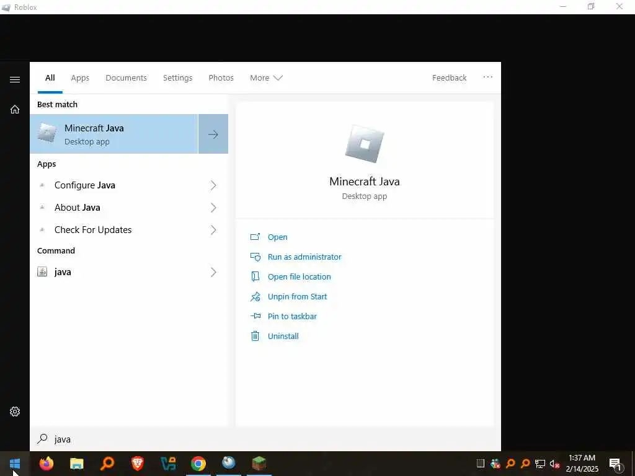Image resolution: width=635 pixels, height=476 pixels.
Task: Click the colorful tray icon beside the square
Action: coord(495,464)
